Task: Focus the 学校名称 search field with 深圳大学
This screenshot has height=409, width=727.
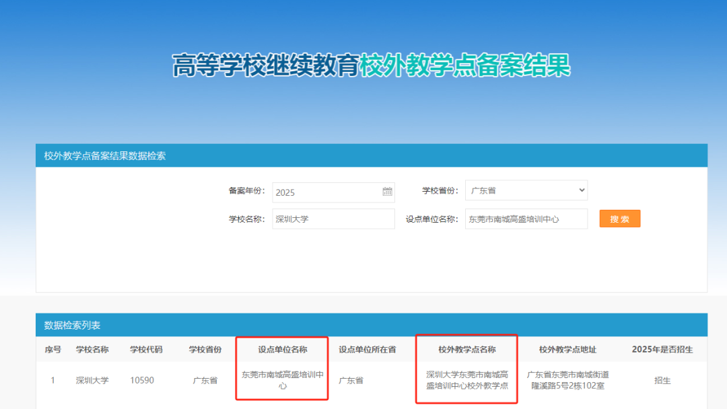Action: (x=333, y=219)
